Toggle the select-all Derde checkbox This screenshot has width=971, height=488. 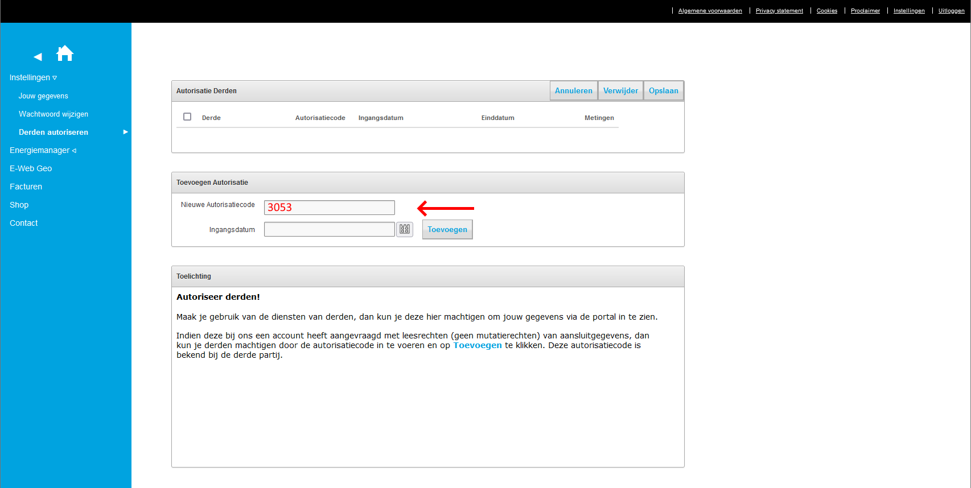coord(187,117)
